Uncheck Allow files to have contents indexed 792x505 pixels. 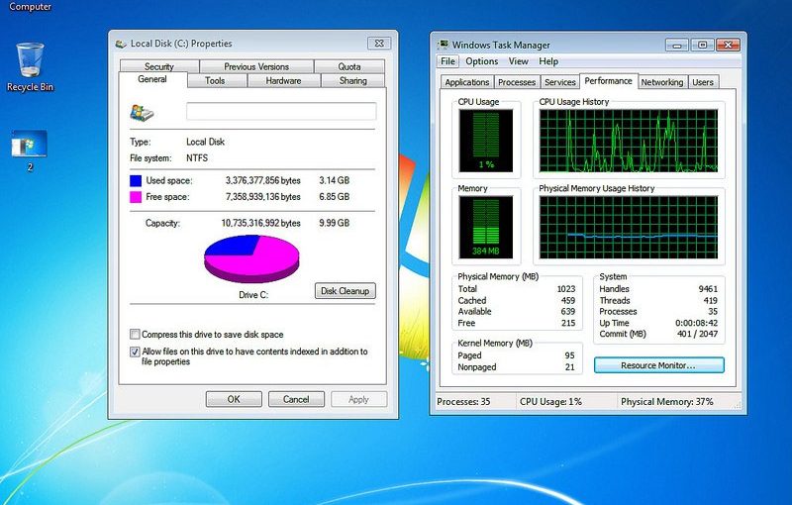[135, 352]
